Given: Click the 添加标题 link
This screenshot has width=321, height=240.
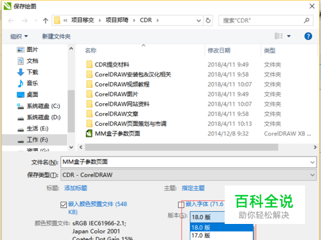Looking at the screenshot, I should 76,188.
